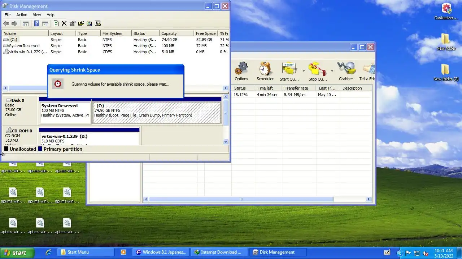This screenshot has width=462, height=259.
Task: Open Customizer desktop shortcut
Action: (x=446, y=12)
